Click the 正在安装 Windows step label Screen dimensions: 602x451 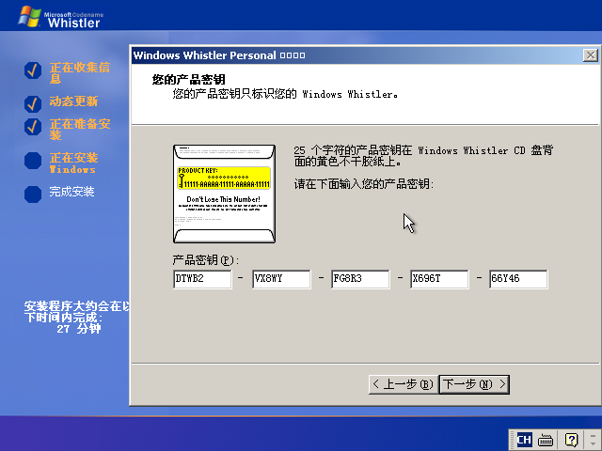(73, 163)
